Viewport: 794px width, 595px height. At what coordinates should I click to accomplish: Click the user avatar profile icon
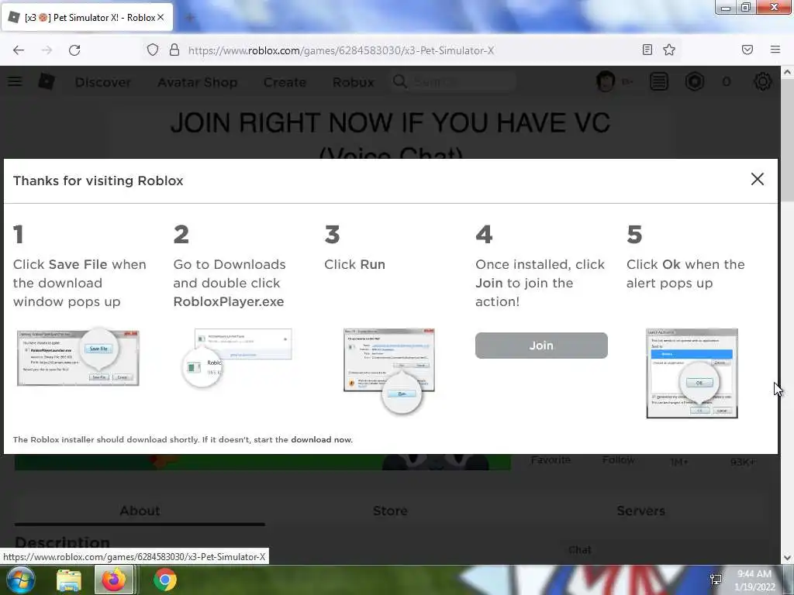point(605,81)
